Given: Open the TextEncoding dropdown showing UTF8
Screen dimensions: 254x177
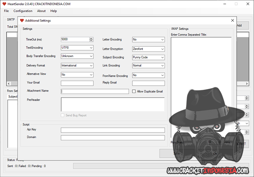Looking at the screenshot, I should click(x=77, y=48).
